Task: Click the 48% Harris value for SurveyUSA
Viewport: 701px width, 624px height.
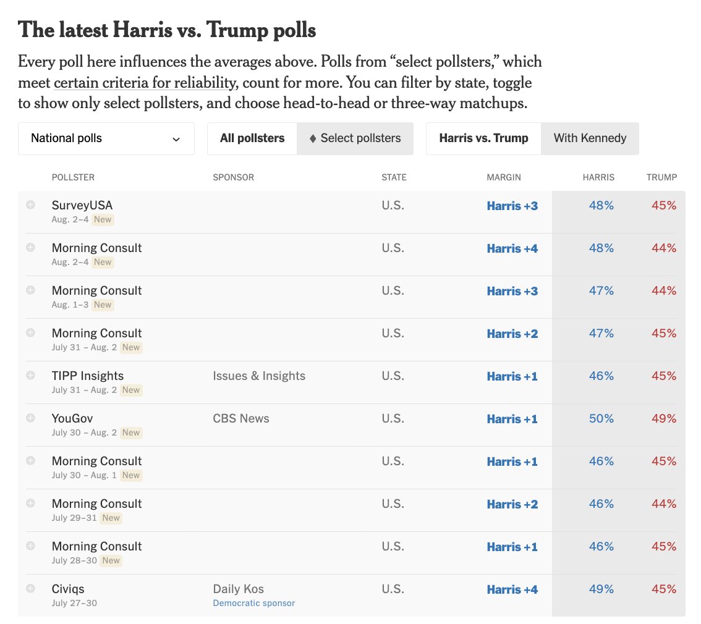Action: pyautogui.click(x=601, y=206)
